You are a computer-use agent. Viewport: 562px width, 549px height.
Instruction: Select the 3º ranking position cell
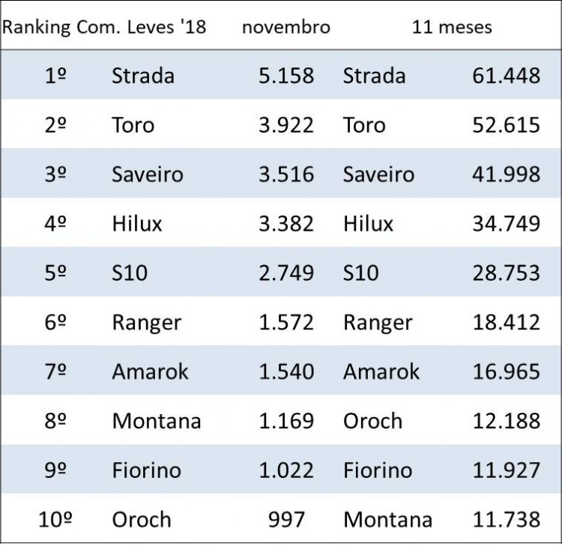click(x=55, y=175)
